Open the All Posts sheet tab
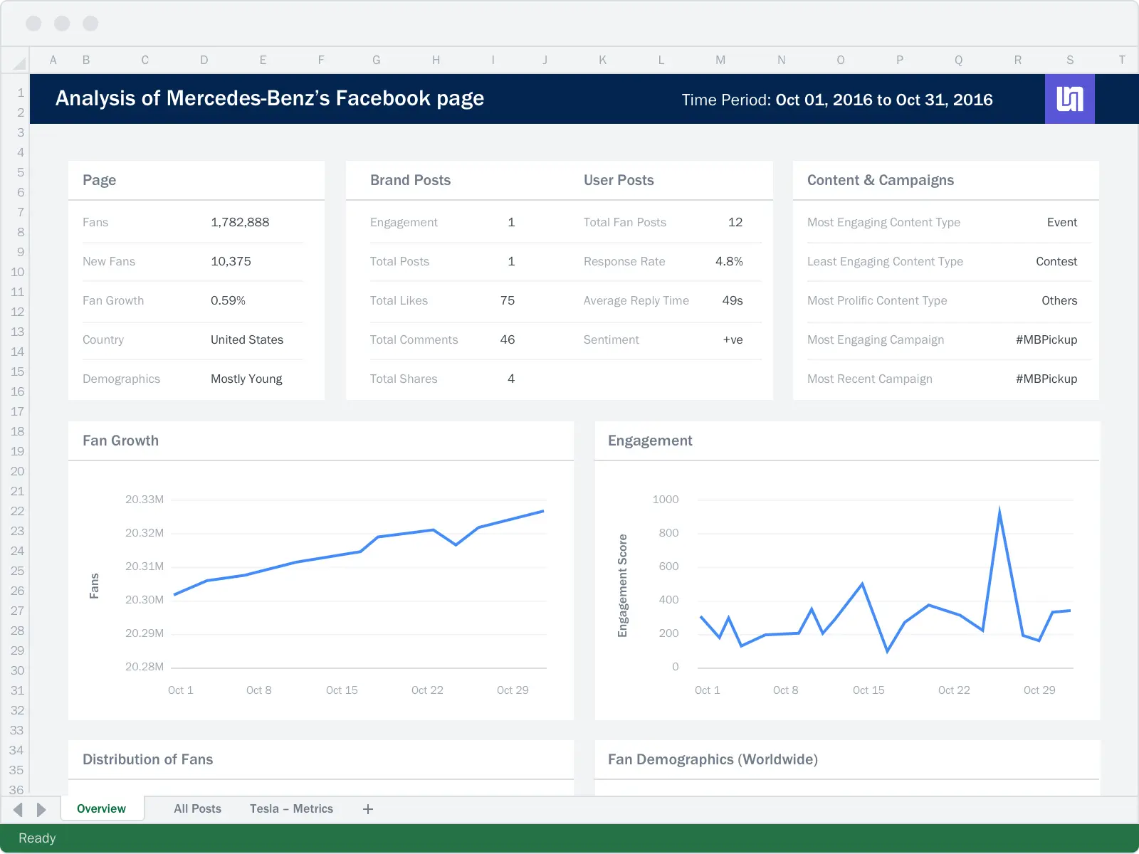Image resolution: width=1139 pixels, height=854 pixels. [x=197, y=808]
